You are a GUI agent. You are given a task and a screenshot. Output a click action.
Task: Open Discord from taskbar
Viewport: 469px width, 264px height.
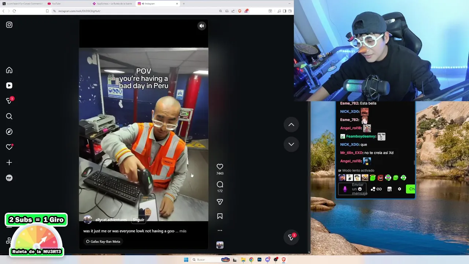coord(268,260)
